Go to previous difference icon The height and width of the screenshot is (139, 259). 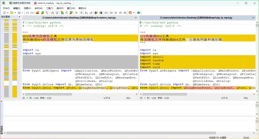(47, 13)
